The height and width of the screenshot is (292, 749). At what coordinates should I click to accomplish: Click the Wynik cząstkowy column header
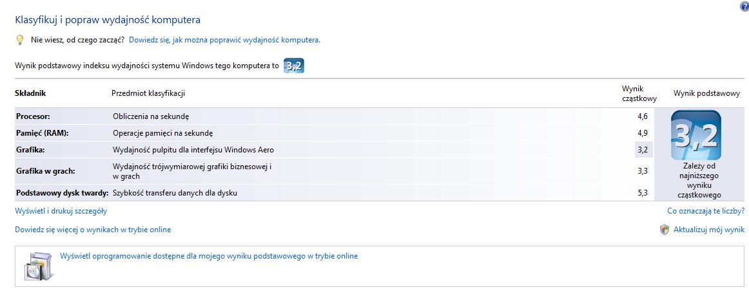[639, 94]
